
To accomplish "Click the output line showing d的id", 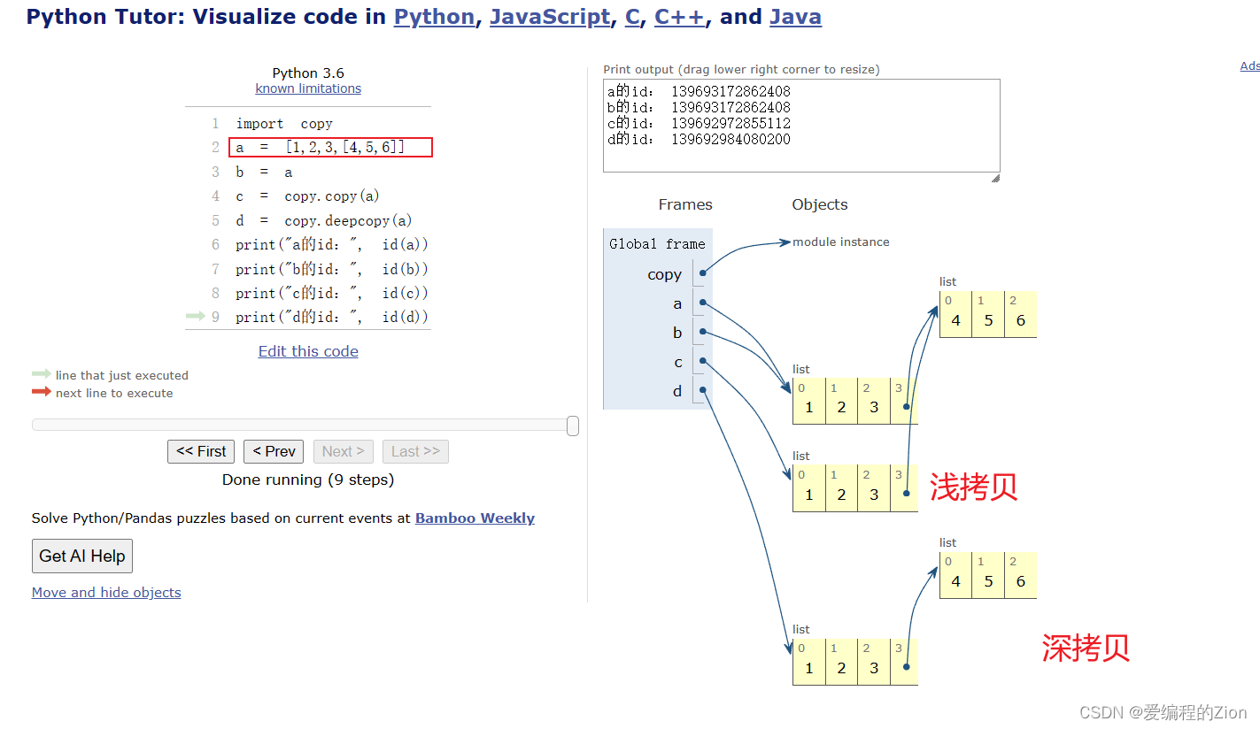I will [x=699, y=139].
